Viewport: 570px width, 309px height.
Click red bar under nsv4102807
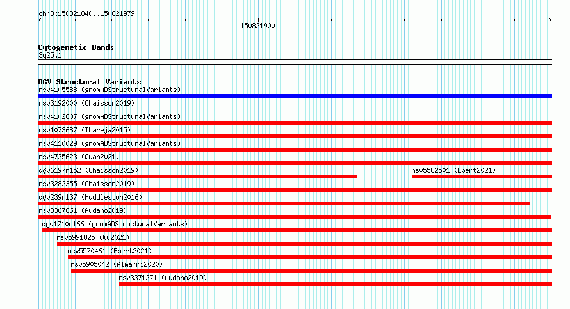(x=295, y=123)
